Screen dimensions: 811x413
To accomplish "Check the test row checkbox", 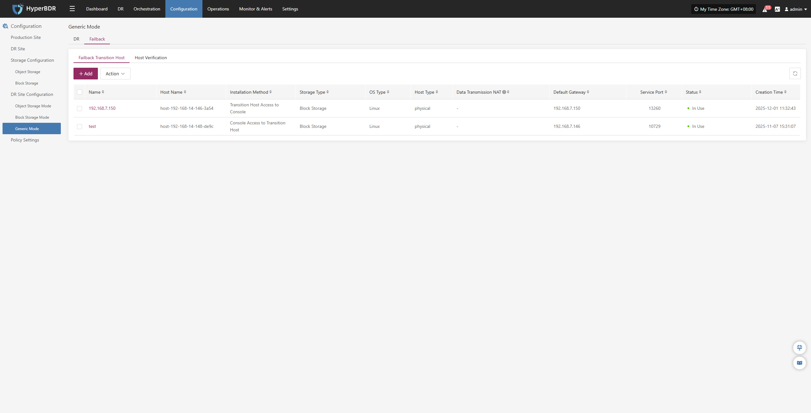I will [80, 127].
